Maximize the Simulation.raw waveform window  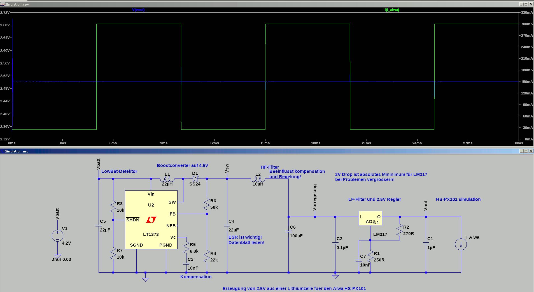526,4
